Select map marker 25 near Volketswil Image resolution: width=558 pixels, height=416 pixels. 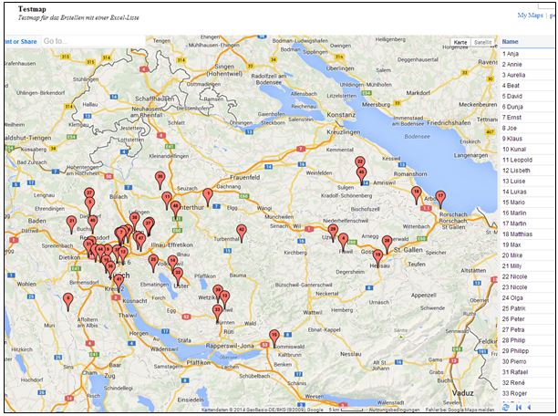[x=153, y=263]
